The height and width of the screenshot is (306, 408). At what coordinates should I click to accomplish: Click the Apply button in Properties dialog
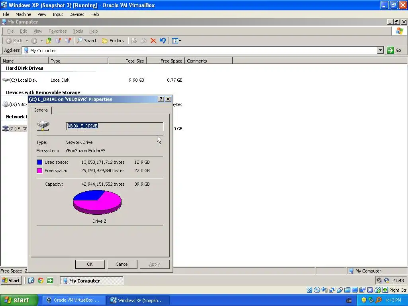155,264
